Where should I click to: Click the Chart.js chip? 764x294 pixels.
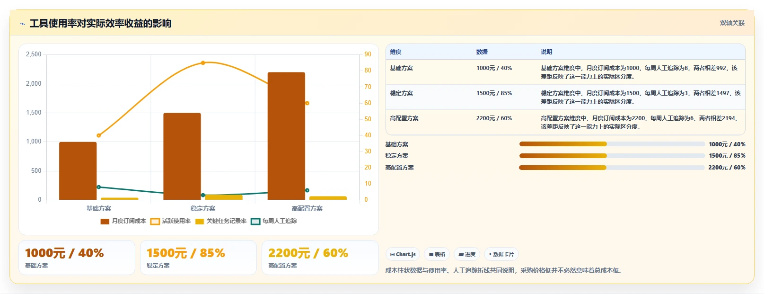[x=403, y=254]
